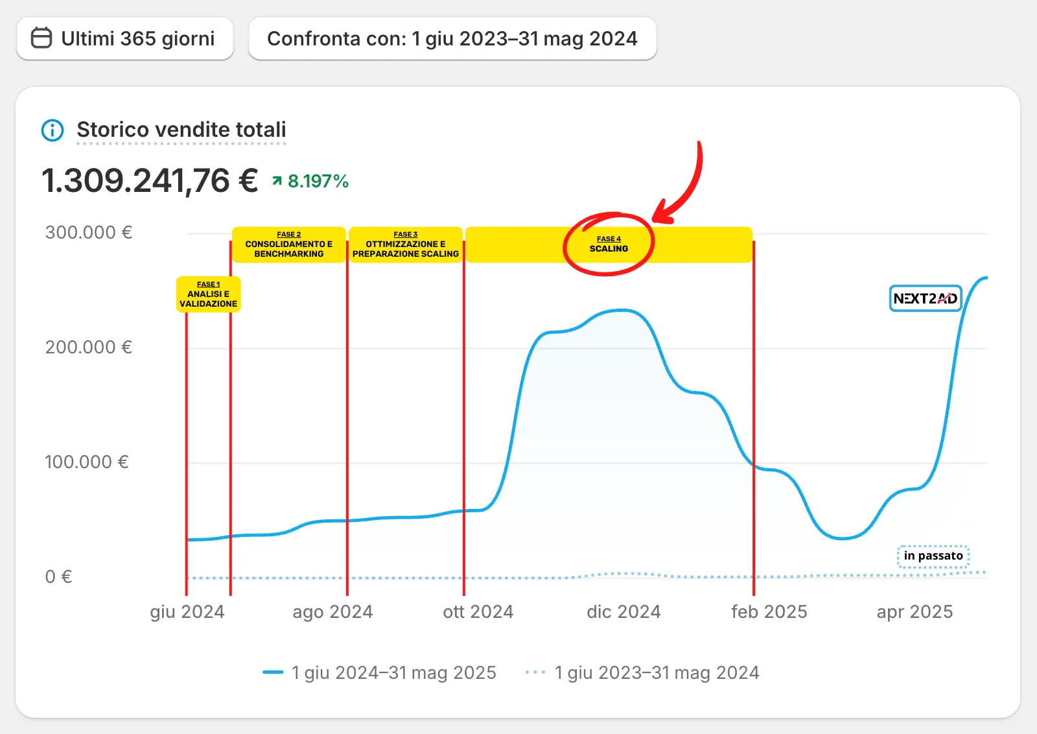Click the dotted legend marker for 2023–2024

tap(535, 672)
